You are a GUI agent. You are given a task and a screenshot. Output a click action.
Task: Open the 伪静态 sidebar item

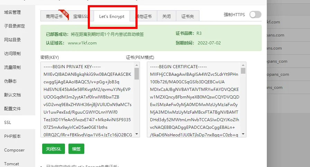tap(10, 81)
